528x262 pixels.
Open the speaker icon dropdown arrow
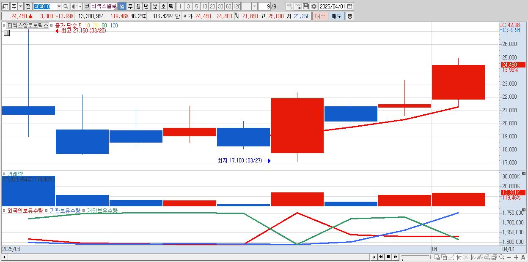80,6
